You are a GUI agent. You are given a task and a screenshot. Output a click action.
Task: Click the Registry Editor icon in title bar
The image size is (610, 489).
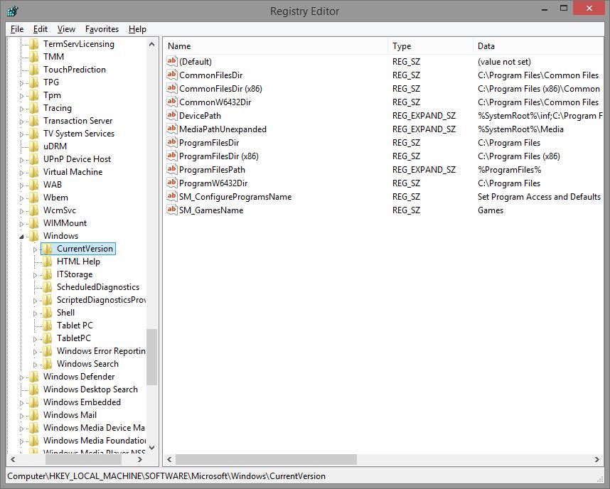[x=12, y=11]
